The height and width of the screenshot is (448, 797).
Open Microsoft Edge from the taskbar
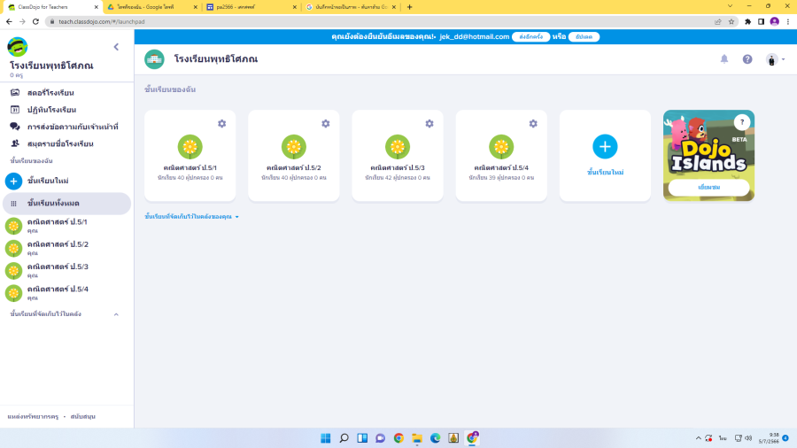coord(435,438)
